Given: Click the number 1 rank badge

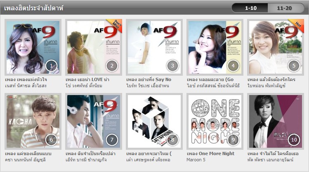Looking at the screenshot, I should click(51, 66).
